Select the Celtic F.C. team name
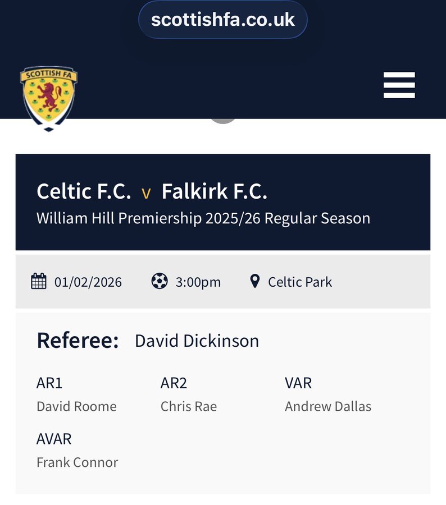The width and height of the screenshot is (446, 505). 84,192
